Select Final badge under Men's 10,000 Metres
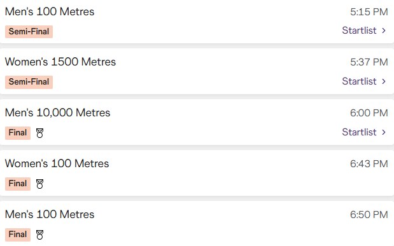Viewport: 394px width, 246px height. [18, 133]
